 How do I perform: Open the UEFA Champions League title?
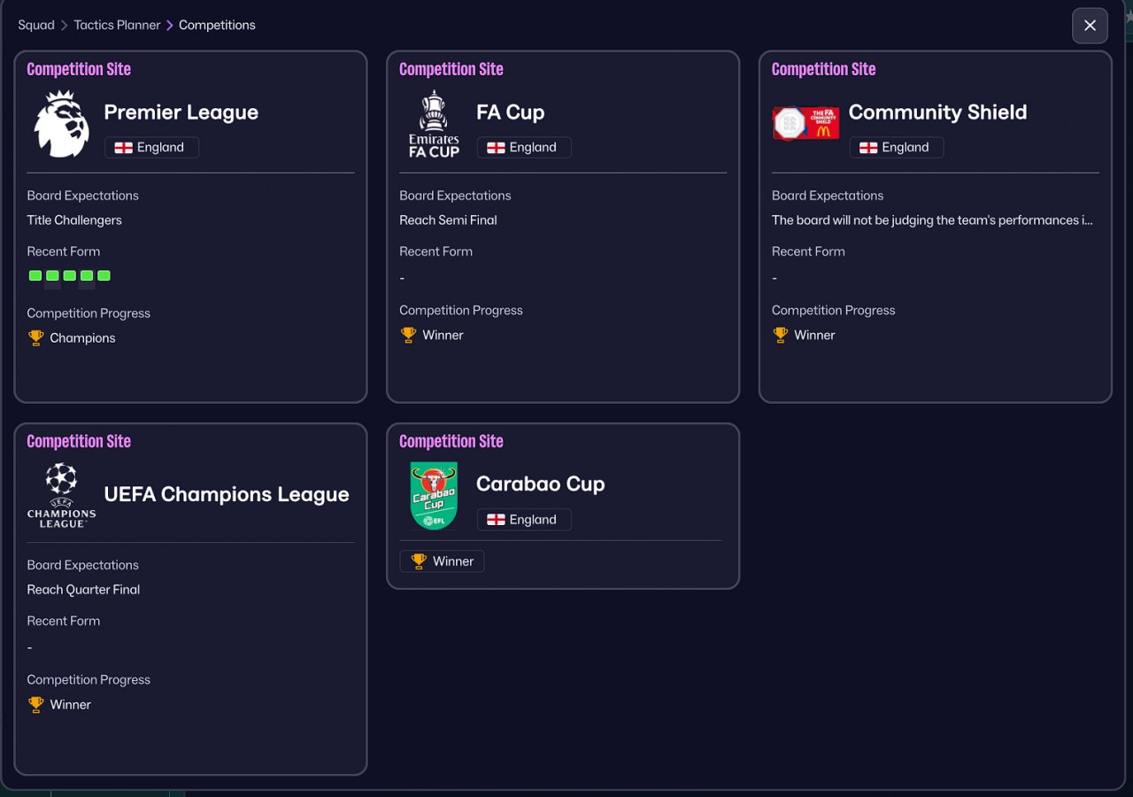(x=227, y=494)
